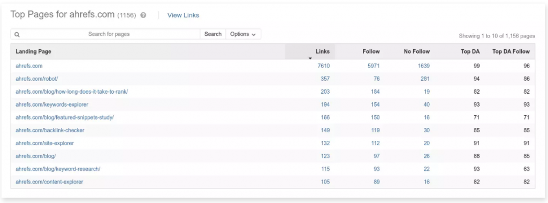Viewport: 548px width, 203px height.
Task: Sort by Top DA Follow header
Action: 511,51
